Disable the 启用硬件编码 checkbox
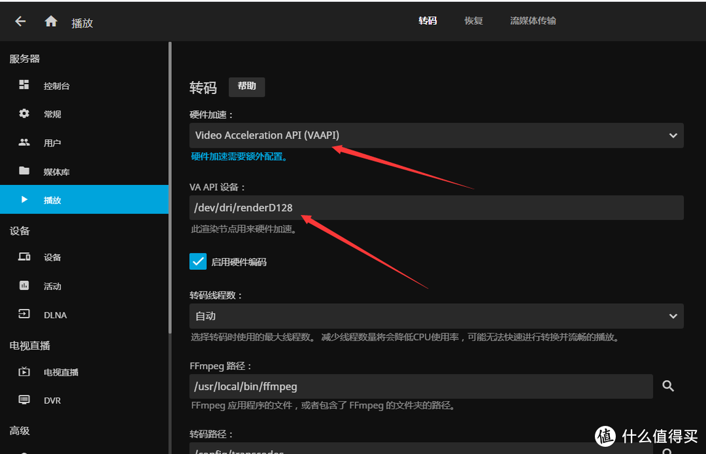The height and width of the screenshot is (454, 706). [x=197, y=261]
